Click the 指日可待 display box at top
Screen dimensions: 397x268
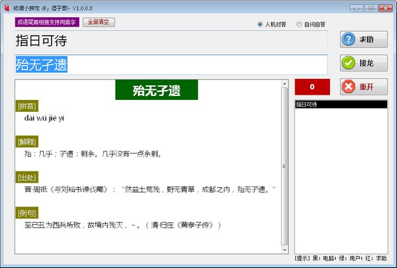tap(171, 41)
